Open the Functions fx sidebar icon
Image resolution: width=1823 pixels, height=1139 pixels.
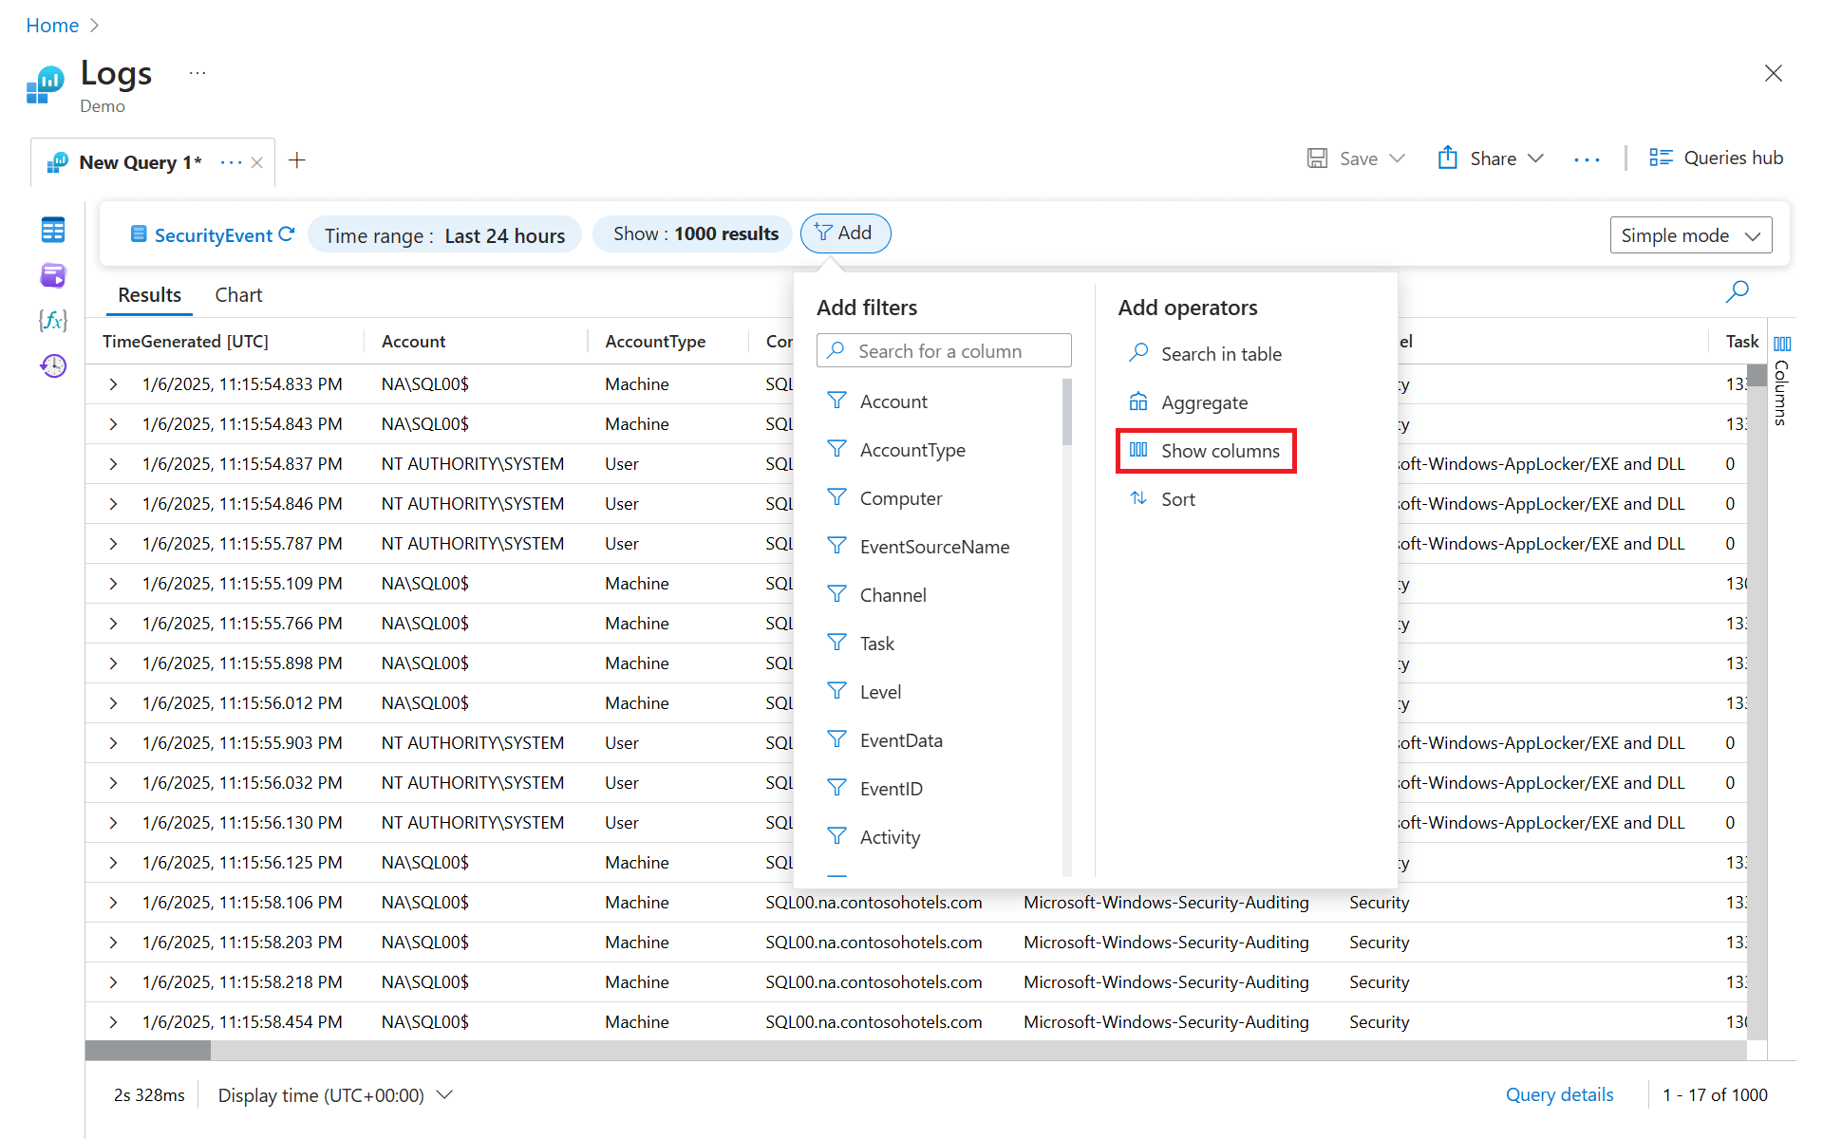(53, 321)
